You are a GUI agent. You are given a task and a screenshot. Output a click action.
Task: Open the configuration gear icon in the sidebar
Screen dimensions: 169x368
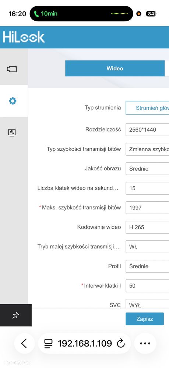(x=13, y=101)
